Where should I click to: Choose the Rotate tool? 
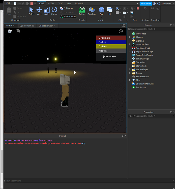tap(54, 11)
